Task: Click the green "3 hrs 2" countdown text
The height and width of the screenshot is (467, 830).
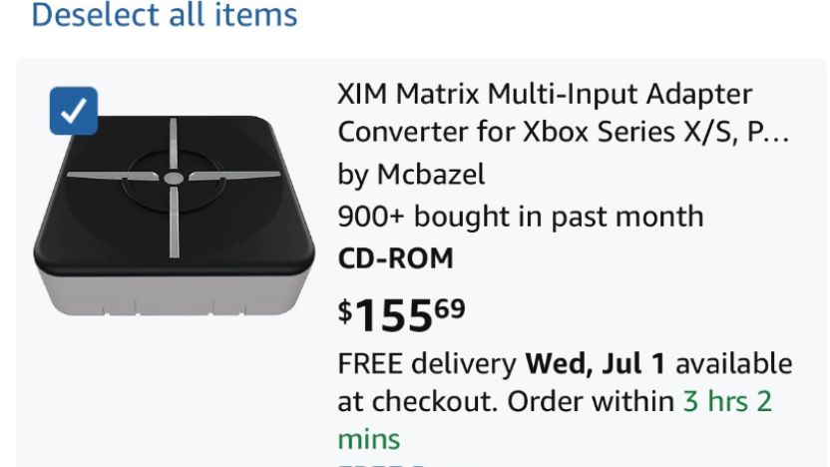Action: pos(727,401)
